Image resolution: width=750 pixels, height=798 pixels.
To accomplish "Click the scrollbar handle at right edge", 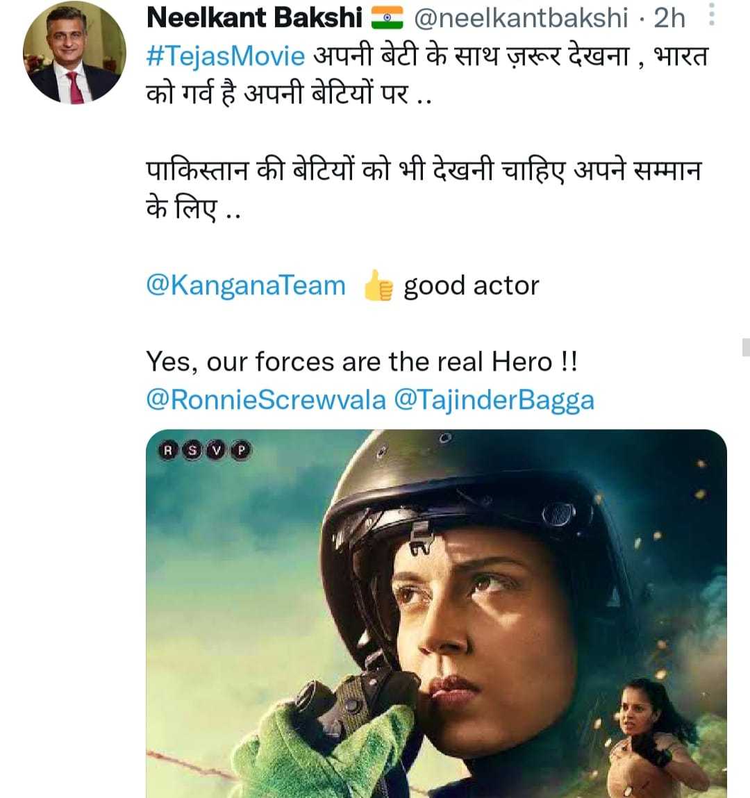I will point(746,347).
